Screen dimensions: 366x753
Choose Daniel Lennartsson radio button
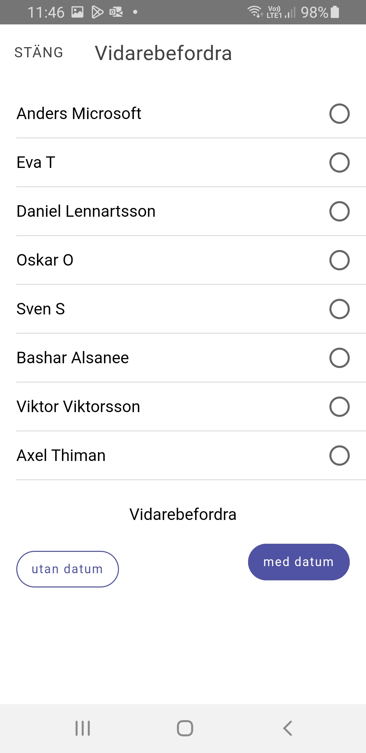(x=339, y=211)
